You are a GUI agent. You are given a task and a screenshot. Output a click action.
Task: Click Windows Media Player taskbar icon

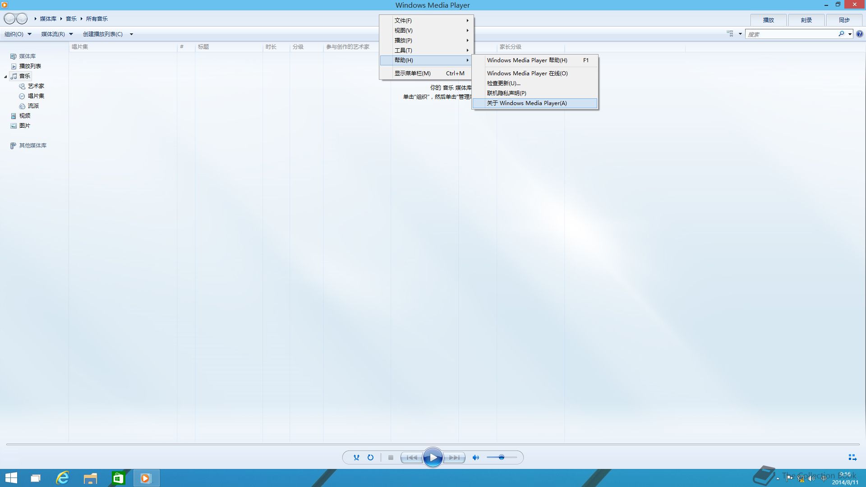pyautogui.click(x=146, y=478)
